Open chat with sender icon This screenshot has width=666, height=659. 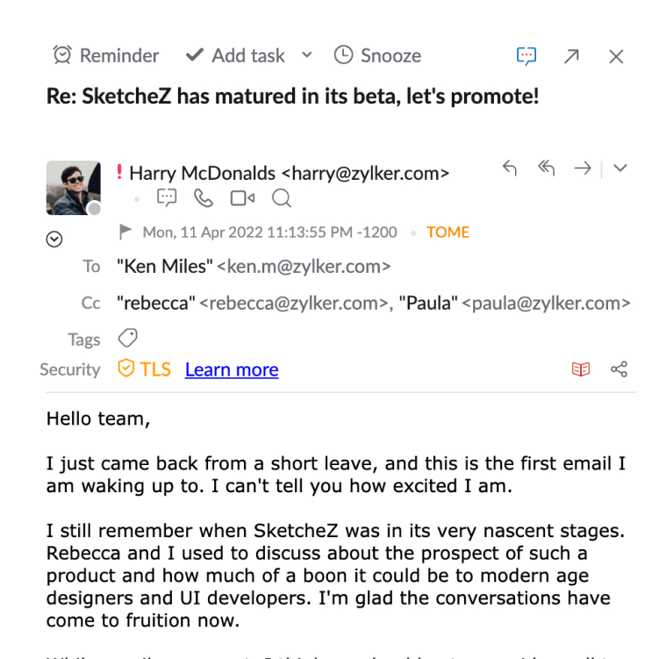coord(167,198)
